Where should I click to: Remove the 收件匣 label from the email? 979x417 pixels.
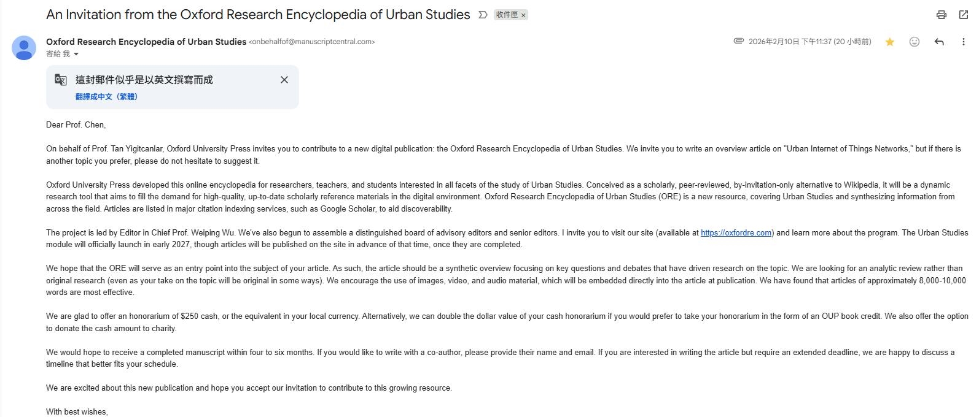[523, 15]
